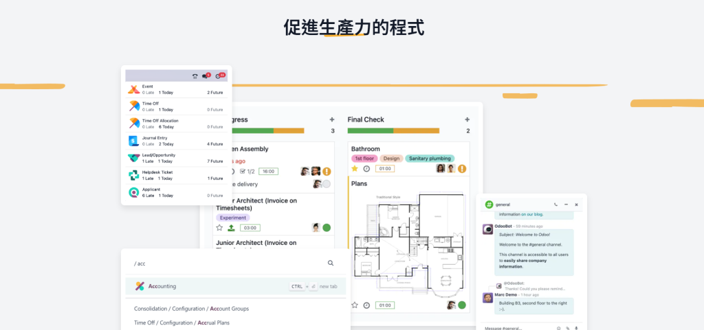Click the clock icon on the Bathroom card
Screen dimensions: 704x330
(x=366, y=169)
